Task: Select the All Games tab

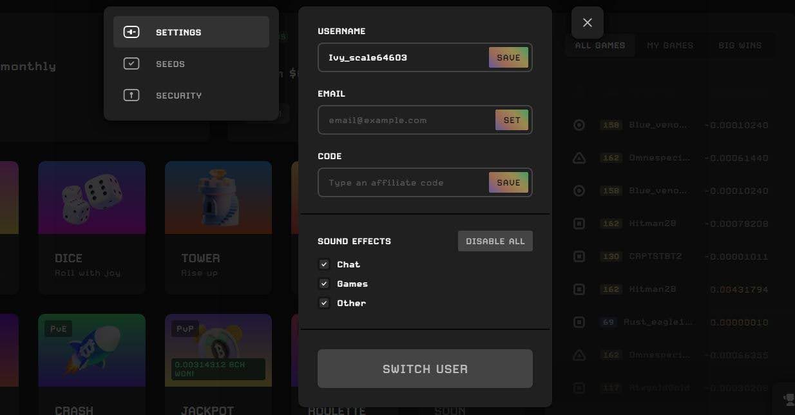Action: (x=600, y=45)
